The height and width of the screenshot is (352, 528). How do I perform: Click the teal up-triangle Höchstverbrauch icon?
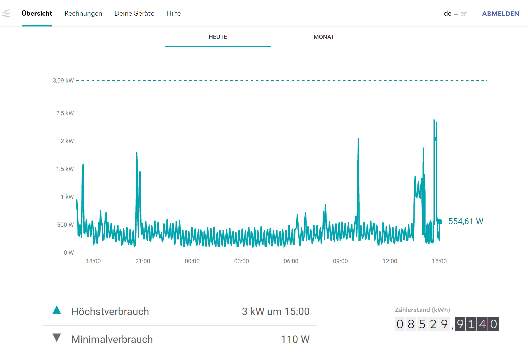click(x=57, y=310)
